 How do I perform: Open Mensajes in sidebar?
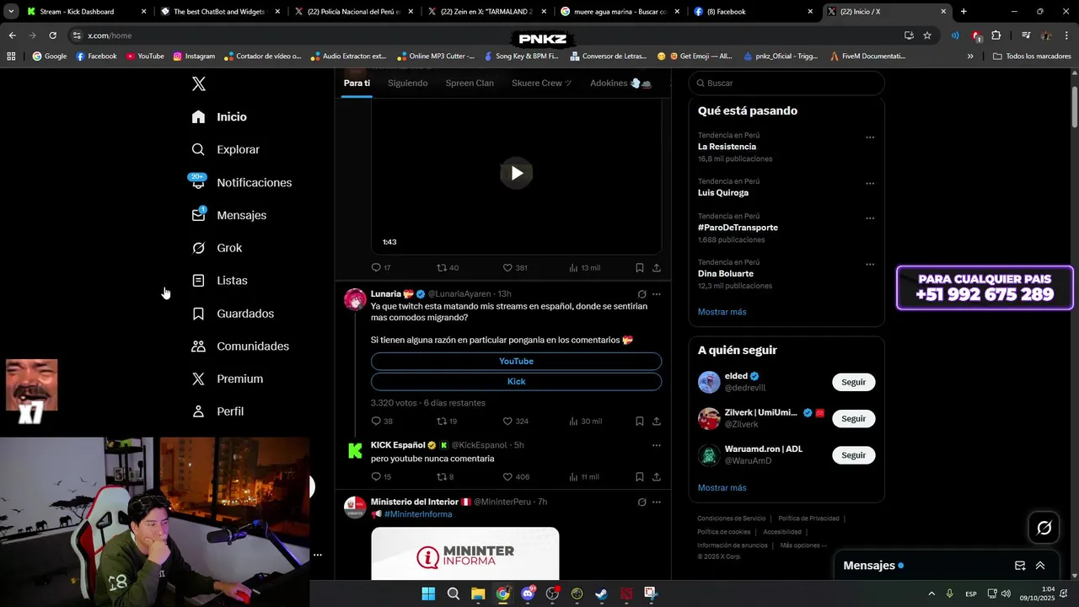(228, 215)
